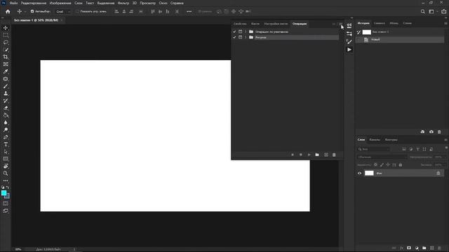Screen dimensions: 449x252
Task: Open the layer blend mode dropdown
Action: [x=382, y=157]
